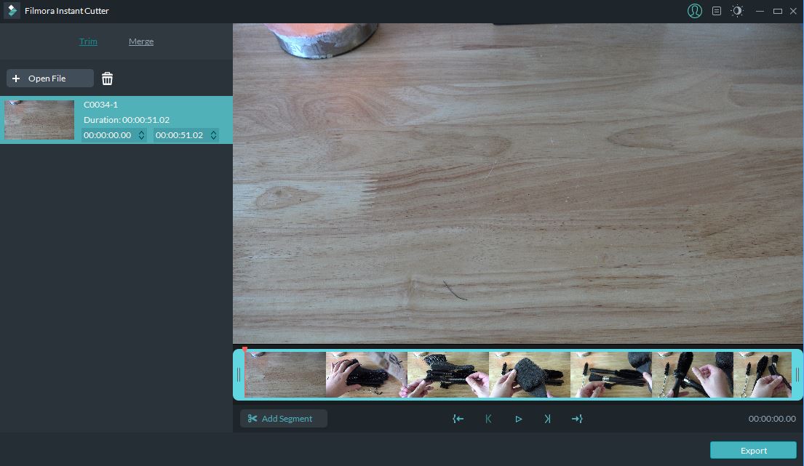This screenshot has width=804, height=466.
Task: Set the segment end point at playhead
Action: (x=578, y=419)
